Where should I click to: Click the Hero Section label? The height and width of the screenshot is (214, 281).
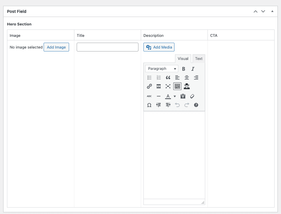(x=19, y=24)
